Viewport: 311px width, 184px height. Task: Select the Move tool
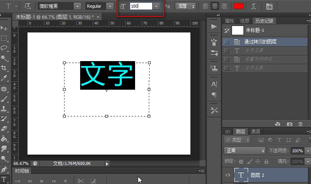tap(4, 28)
